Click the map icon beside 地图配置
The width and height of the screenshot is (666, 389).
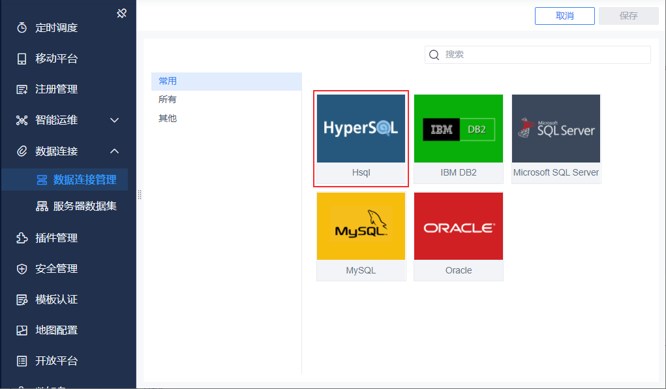pos(22,330)
